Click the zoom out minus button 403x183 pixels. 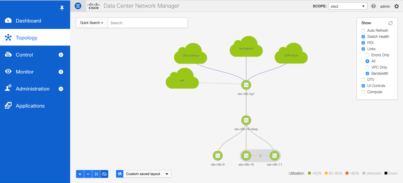[88, 174]
